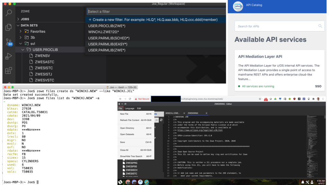Click the star icon beside Favorites
This screenshot has width=329, height=185.
click(26, 31)
